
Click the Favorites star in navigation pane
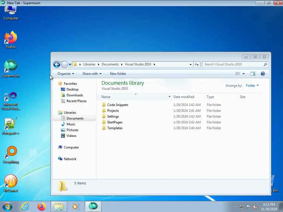[60, 83]
